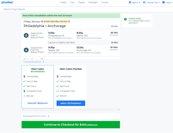Click Alaska Airlines logo for Flight 17

(26, 35)
